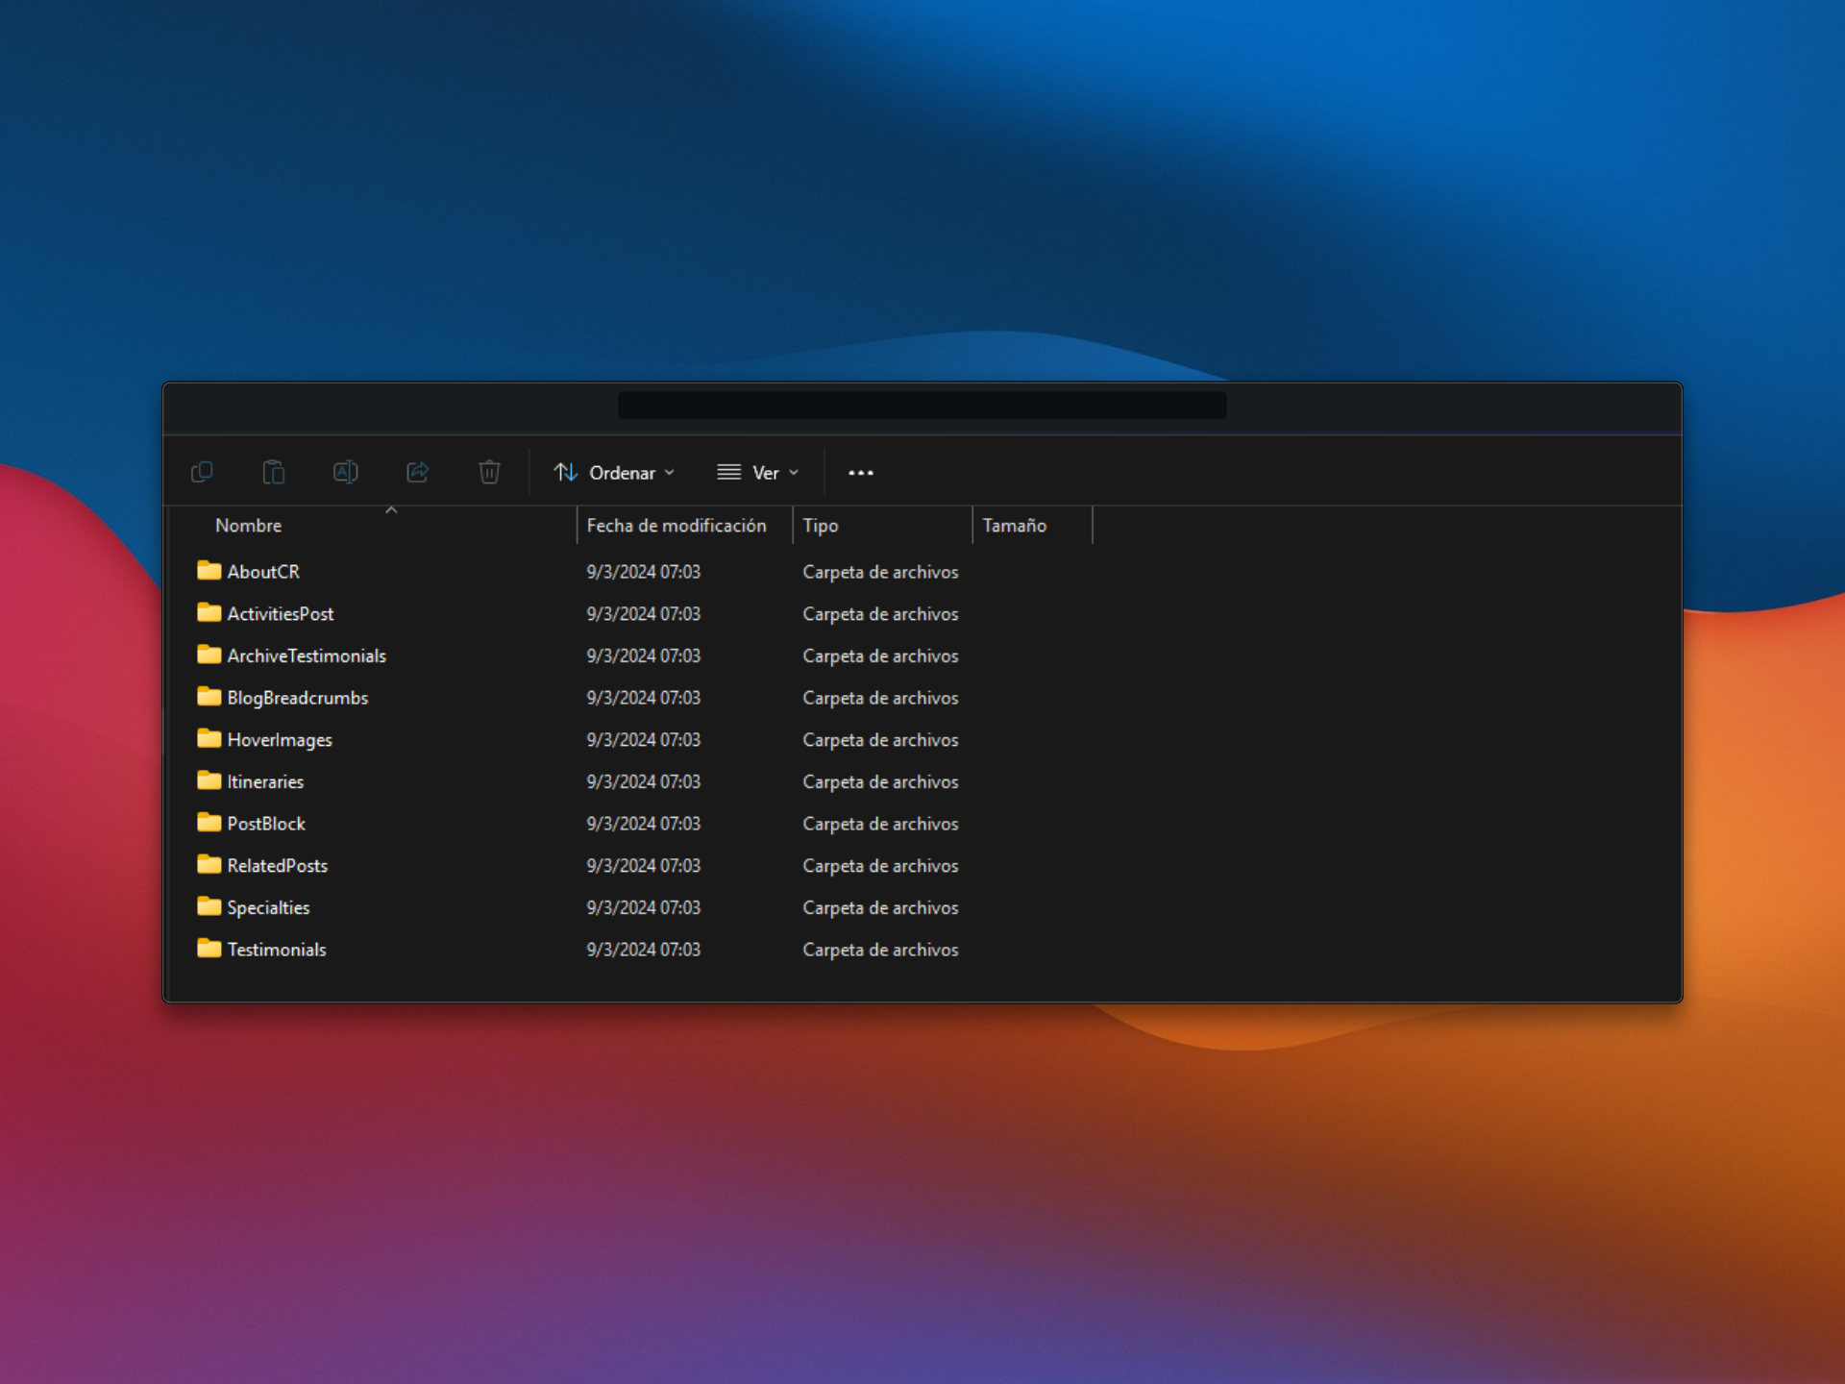Click the Itineraries folder name
Image resolution: width=1845 pixels, height=1384 pixels.
tap(265, 781)
